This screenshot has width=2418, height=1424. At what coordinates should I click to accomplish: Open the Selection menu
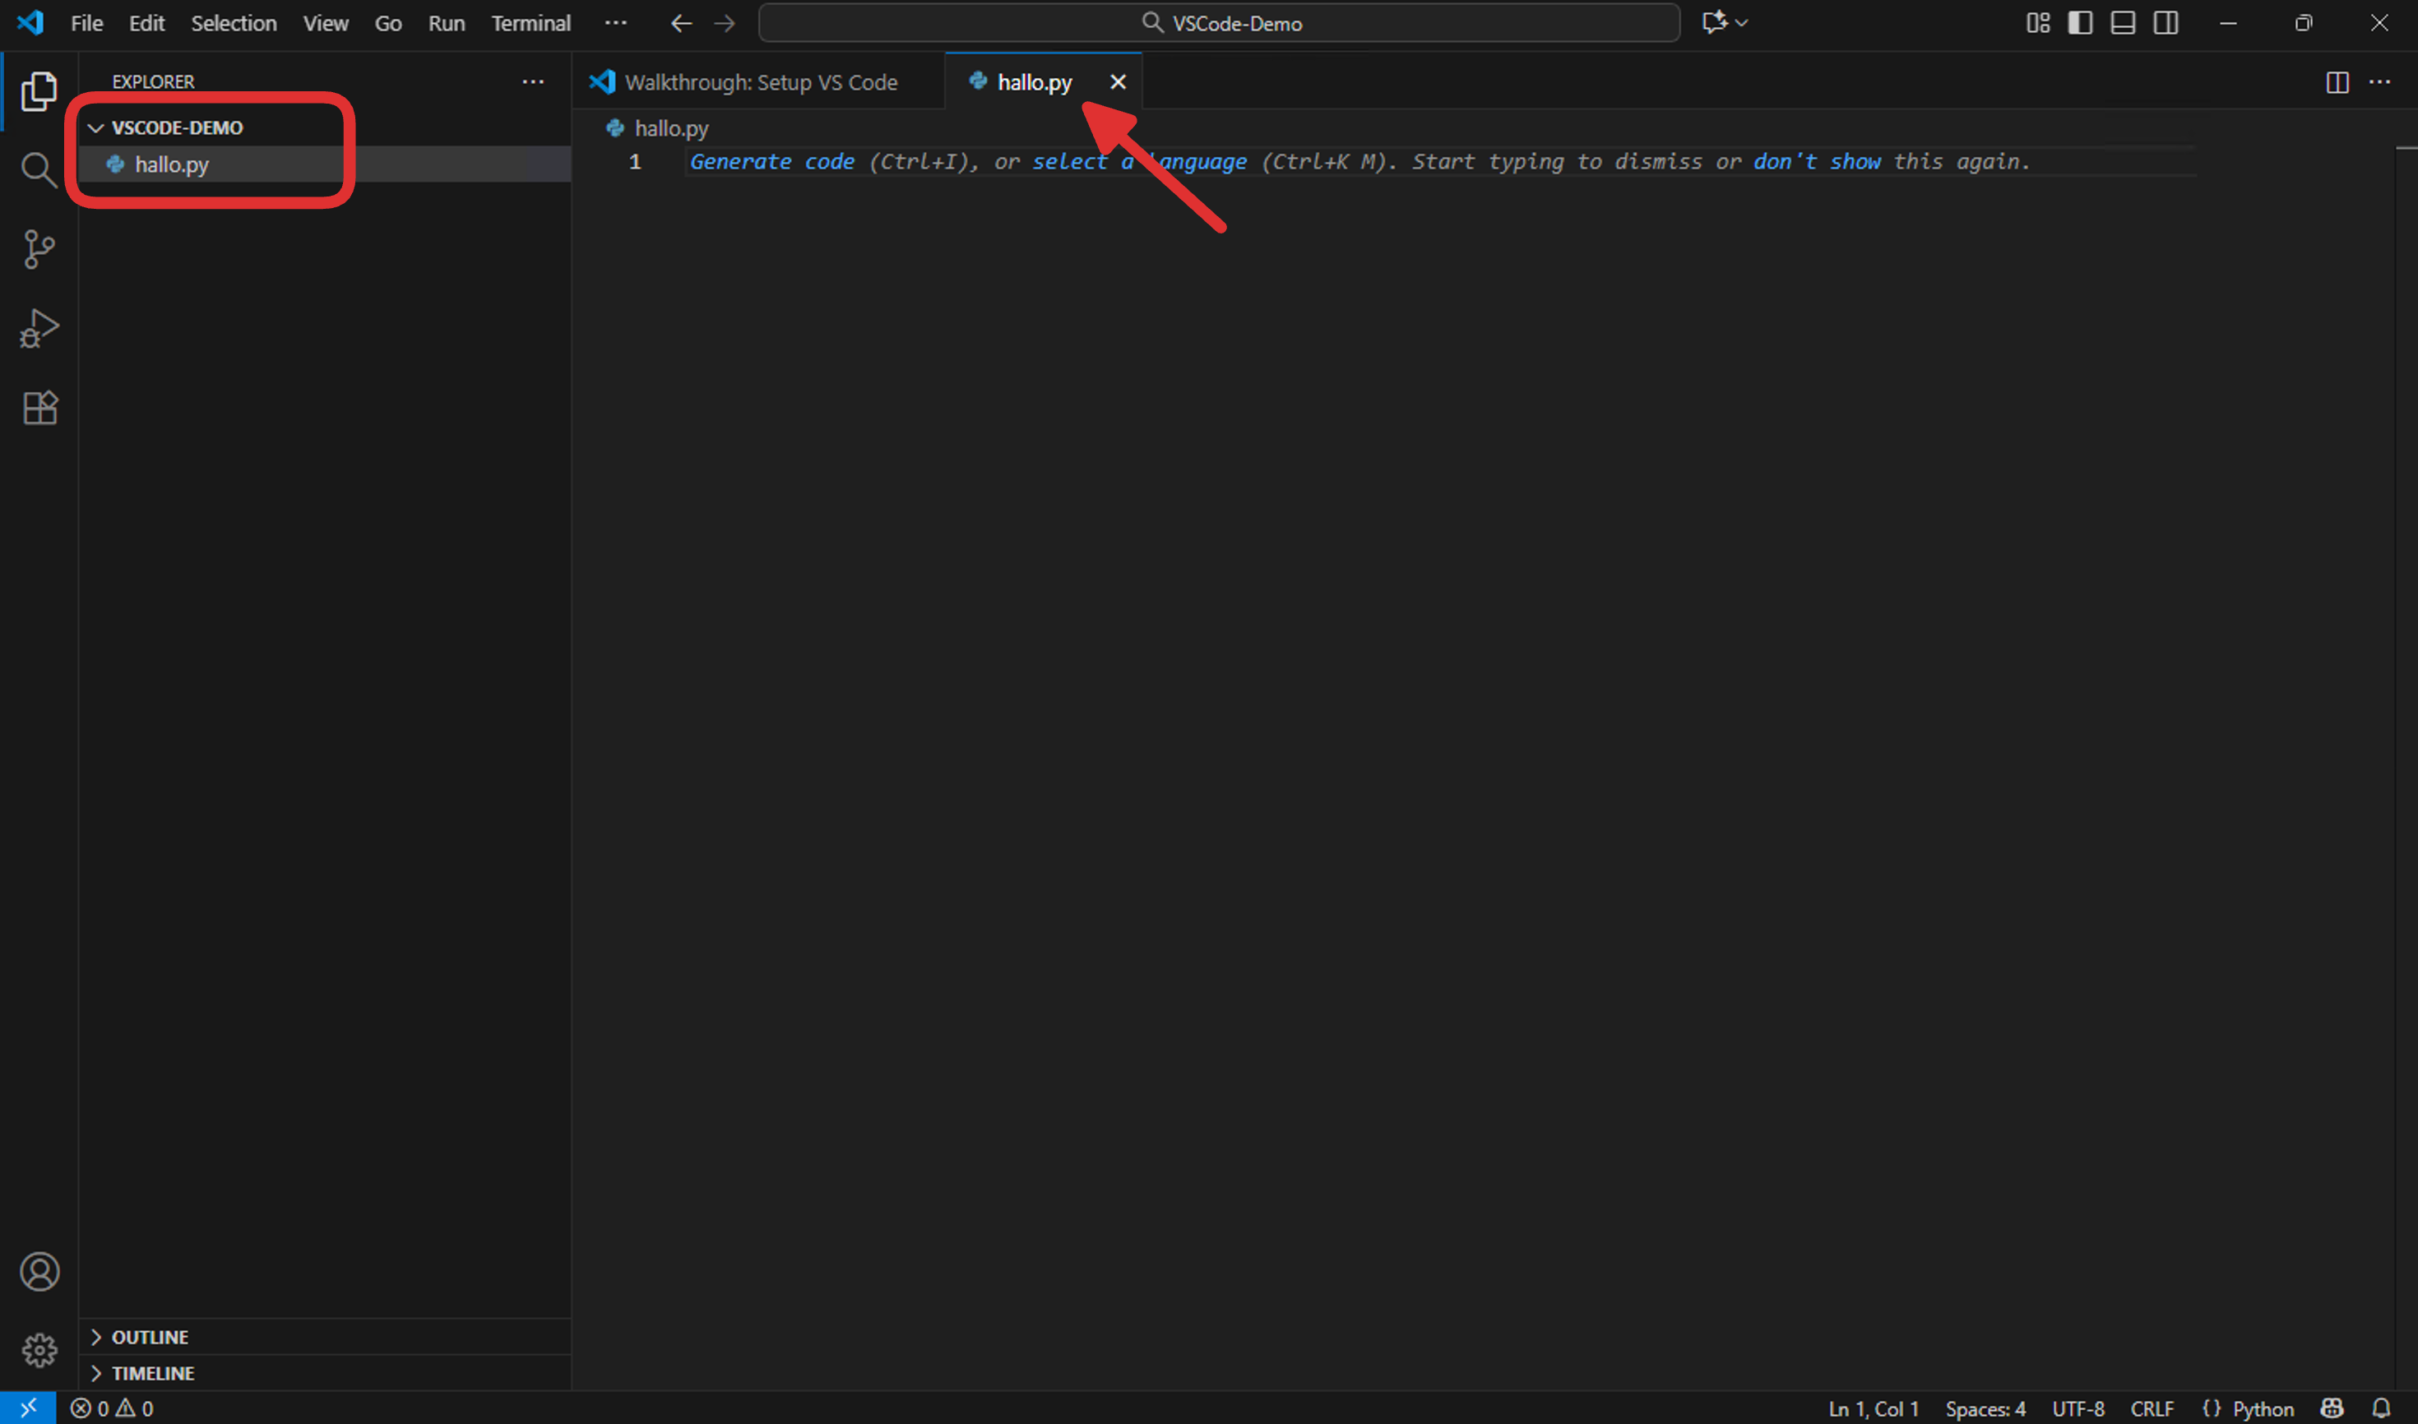click(234, 23)
